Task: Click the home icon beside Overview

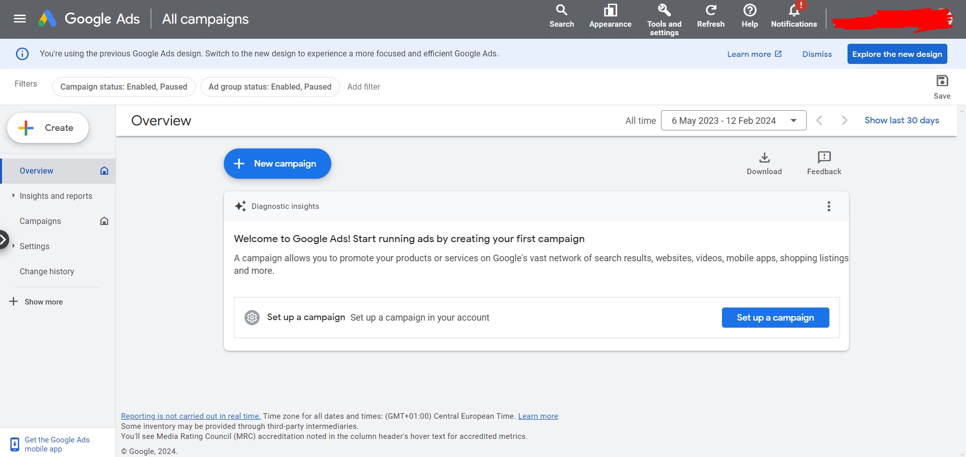Action: (104, 171)
